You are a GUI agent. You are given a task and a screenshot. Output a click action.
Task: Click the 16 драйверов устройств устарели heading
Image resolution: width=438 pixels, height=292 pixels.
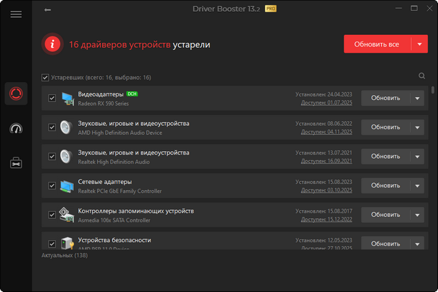point(140,44)
